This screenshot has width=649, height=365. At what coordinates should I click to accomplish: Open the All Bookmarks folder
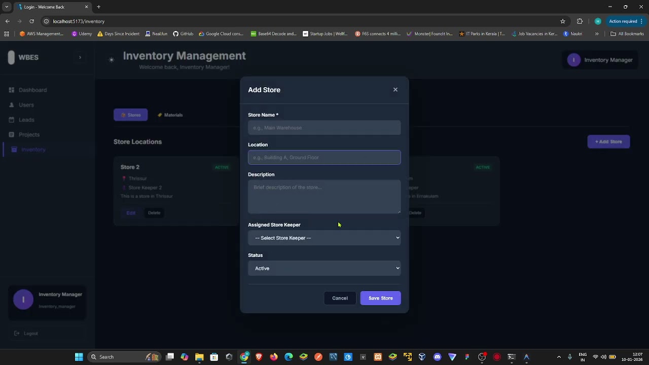[x=627, y=34]
